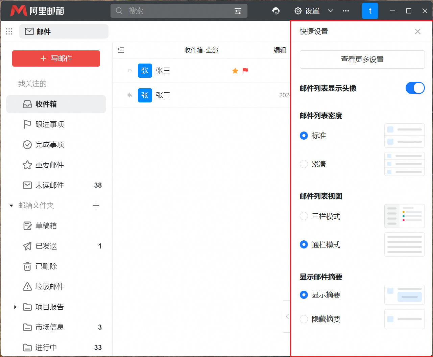Select 显示摘要 option
This screenshot has width=433, height=357.
point(304,295)
